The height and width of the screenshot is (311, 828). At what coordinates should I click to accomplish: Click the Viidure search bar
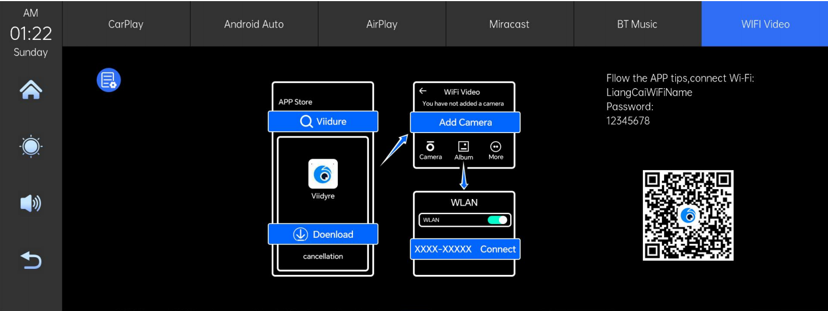[x=323, y=121]
